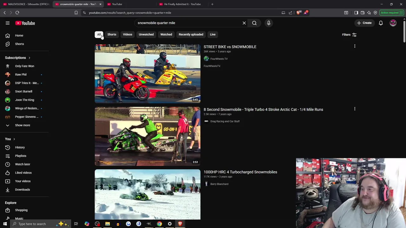Expand the Subscriptions section header
This screenshot has width=406, height=228.
18,58
